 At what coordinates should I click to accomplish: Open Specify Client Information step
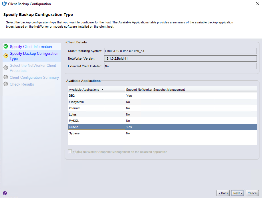tap(31, 47)
